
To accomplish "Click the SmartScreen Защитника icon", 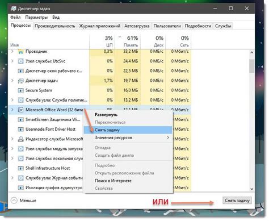I will (20, 120).
